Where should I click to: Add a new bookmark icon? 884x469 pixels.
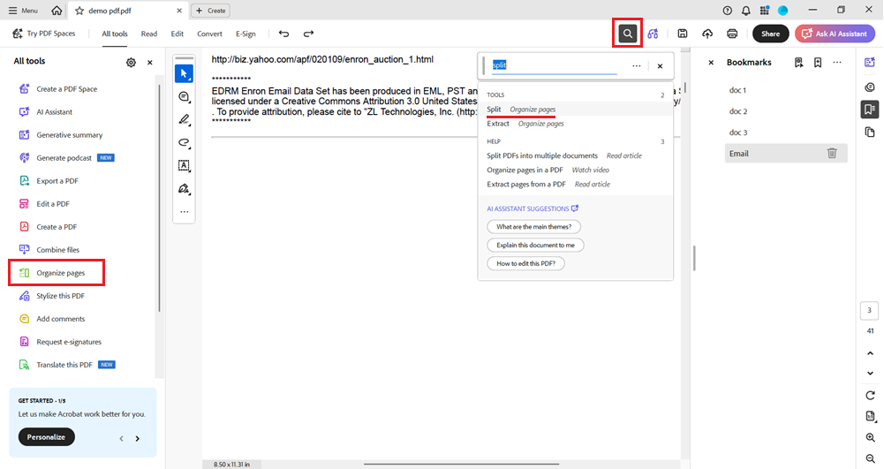(818, 63)
